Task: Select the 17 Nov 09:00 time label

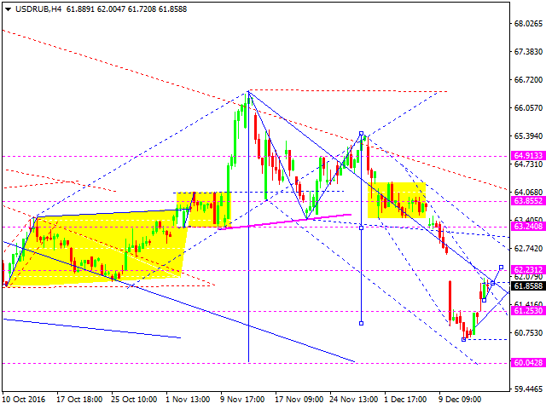Action: coord(299,400)
